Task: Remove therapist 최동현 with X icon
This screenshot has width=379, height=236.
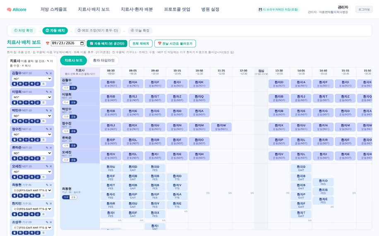Action: click(51, 185)
